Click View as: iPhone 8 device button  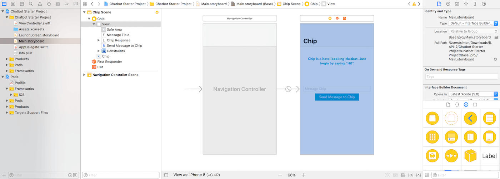tap(196, 175)
